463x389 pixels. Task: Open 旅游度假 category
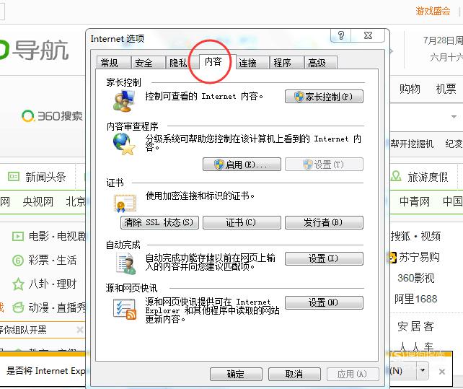(428, 177)
